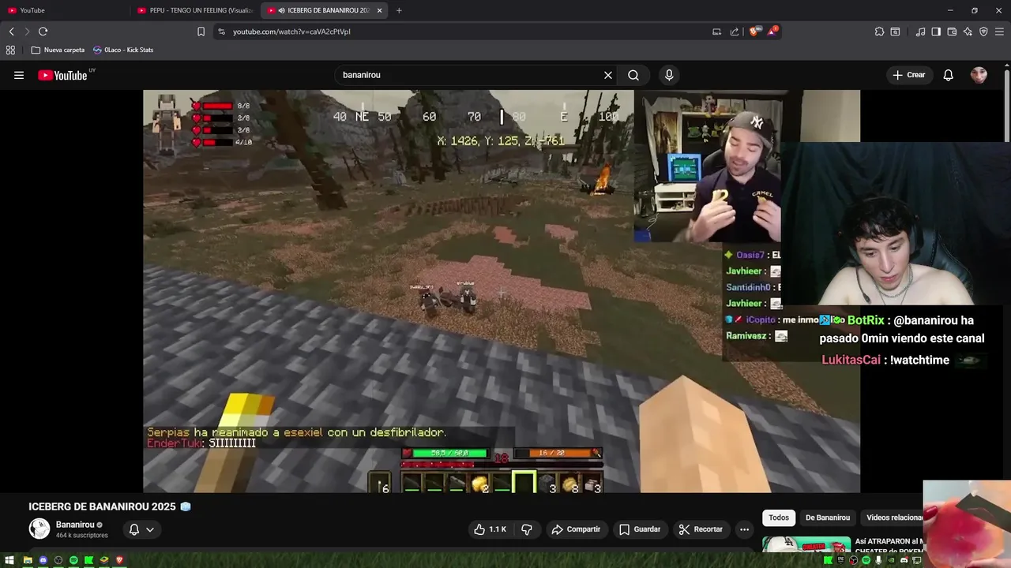The height and width of the screenshot is (568, 1011).
Task: Open the Bananirou channel name link
Action: (75, 525)
